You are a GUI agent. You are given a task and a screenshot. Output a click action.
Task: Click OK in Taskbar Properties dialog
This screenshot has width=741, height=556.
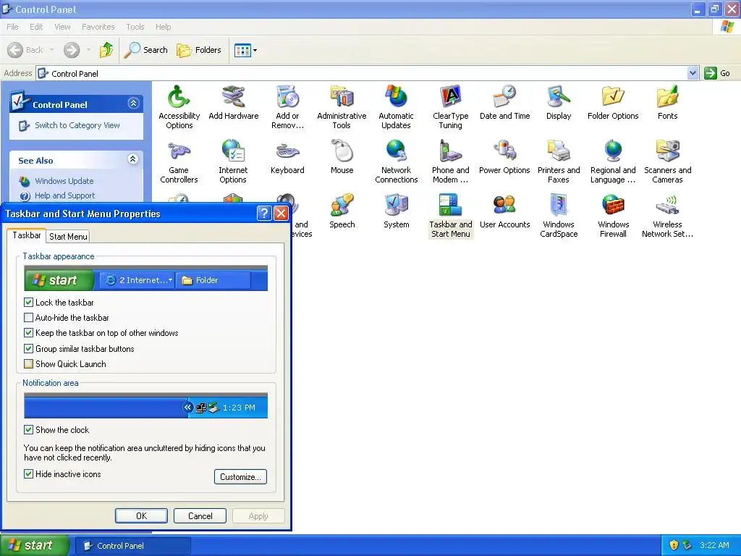[141, 515]
